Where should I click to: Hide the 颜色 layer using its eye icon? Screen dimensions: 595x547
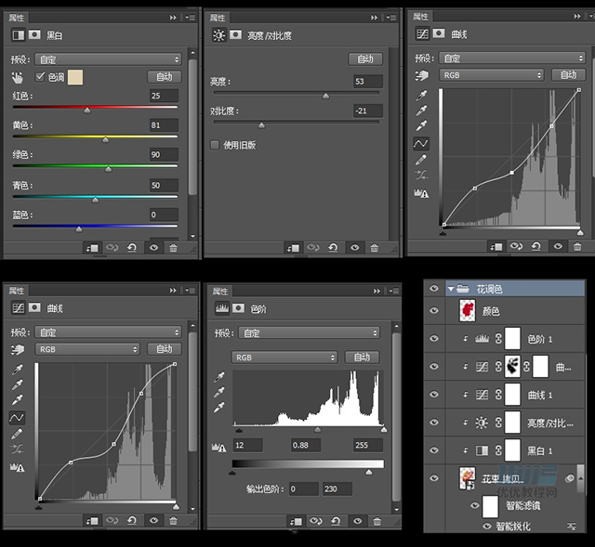click(433, 312)
